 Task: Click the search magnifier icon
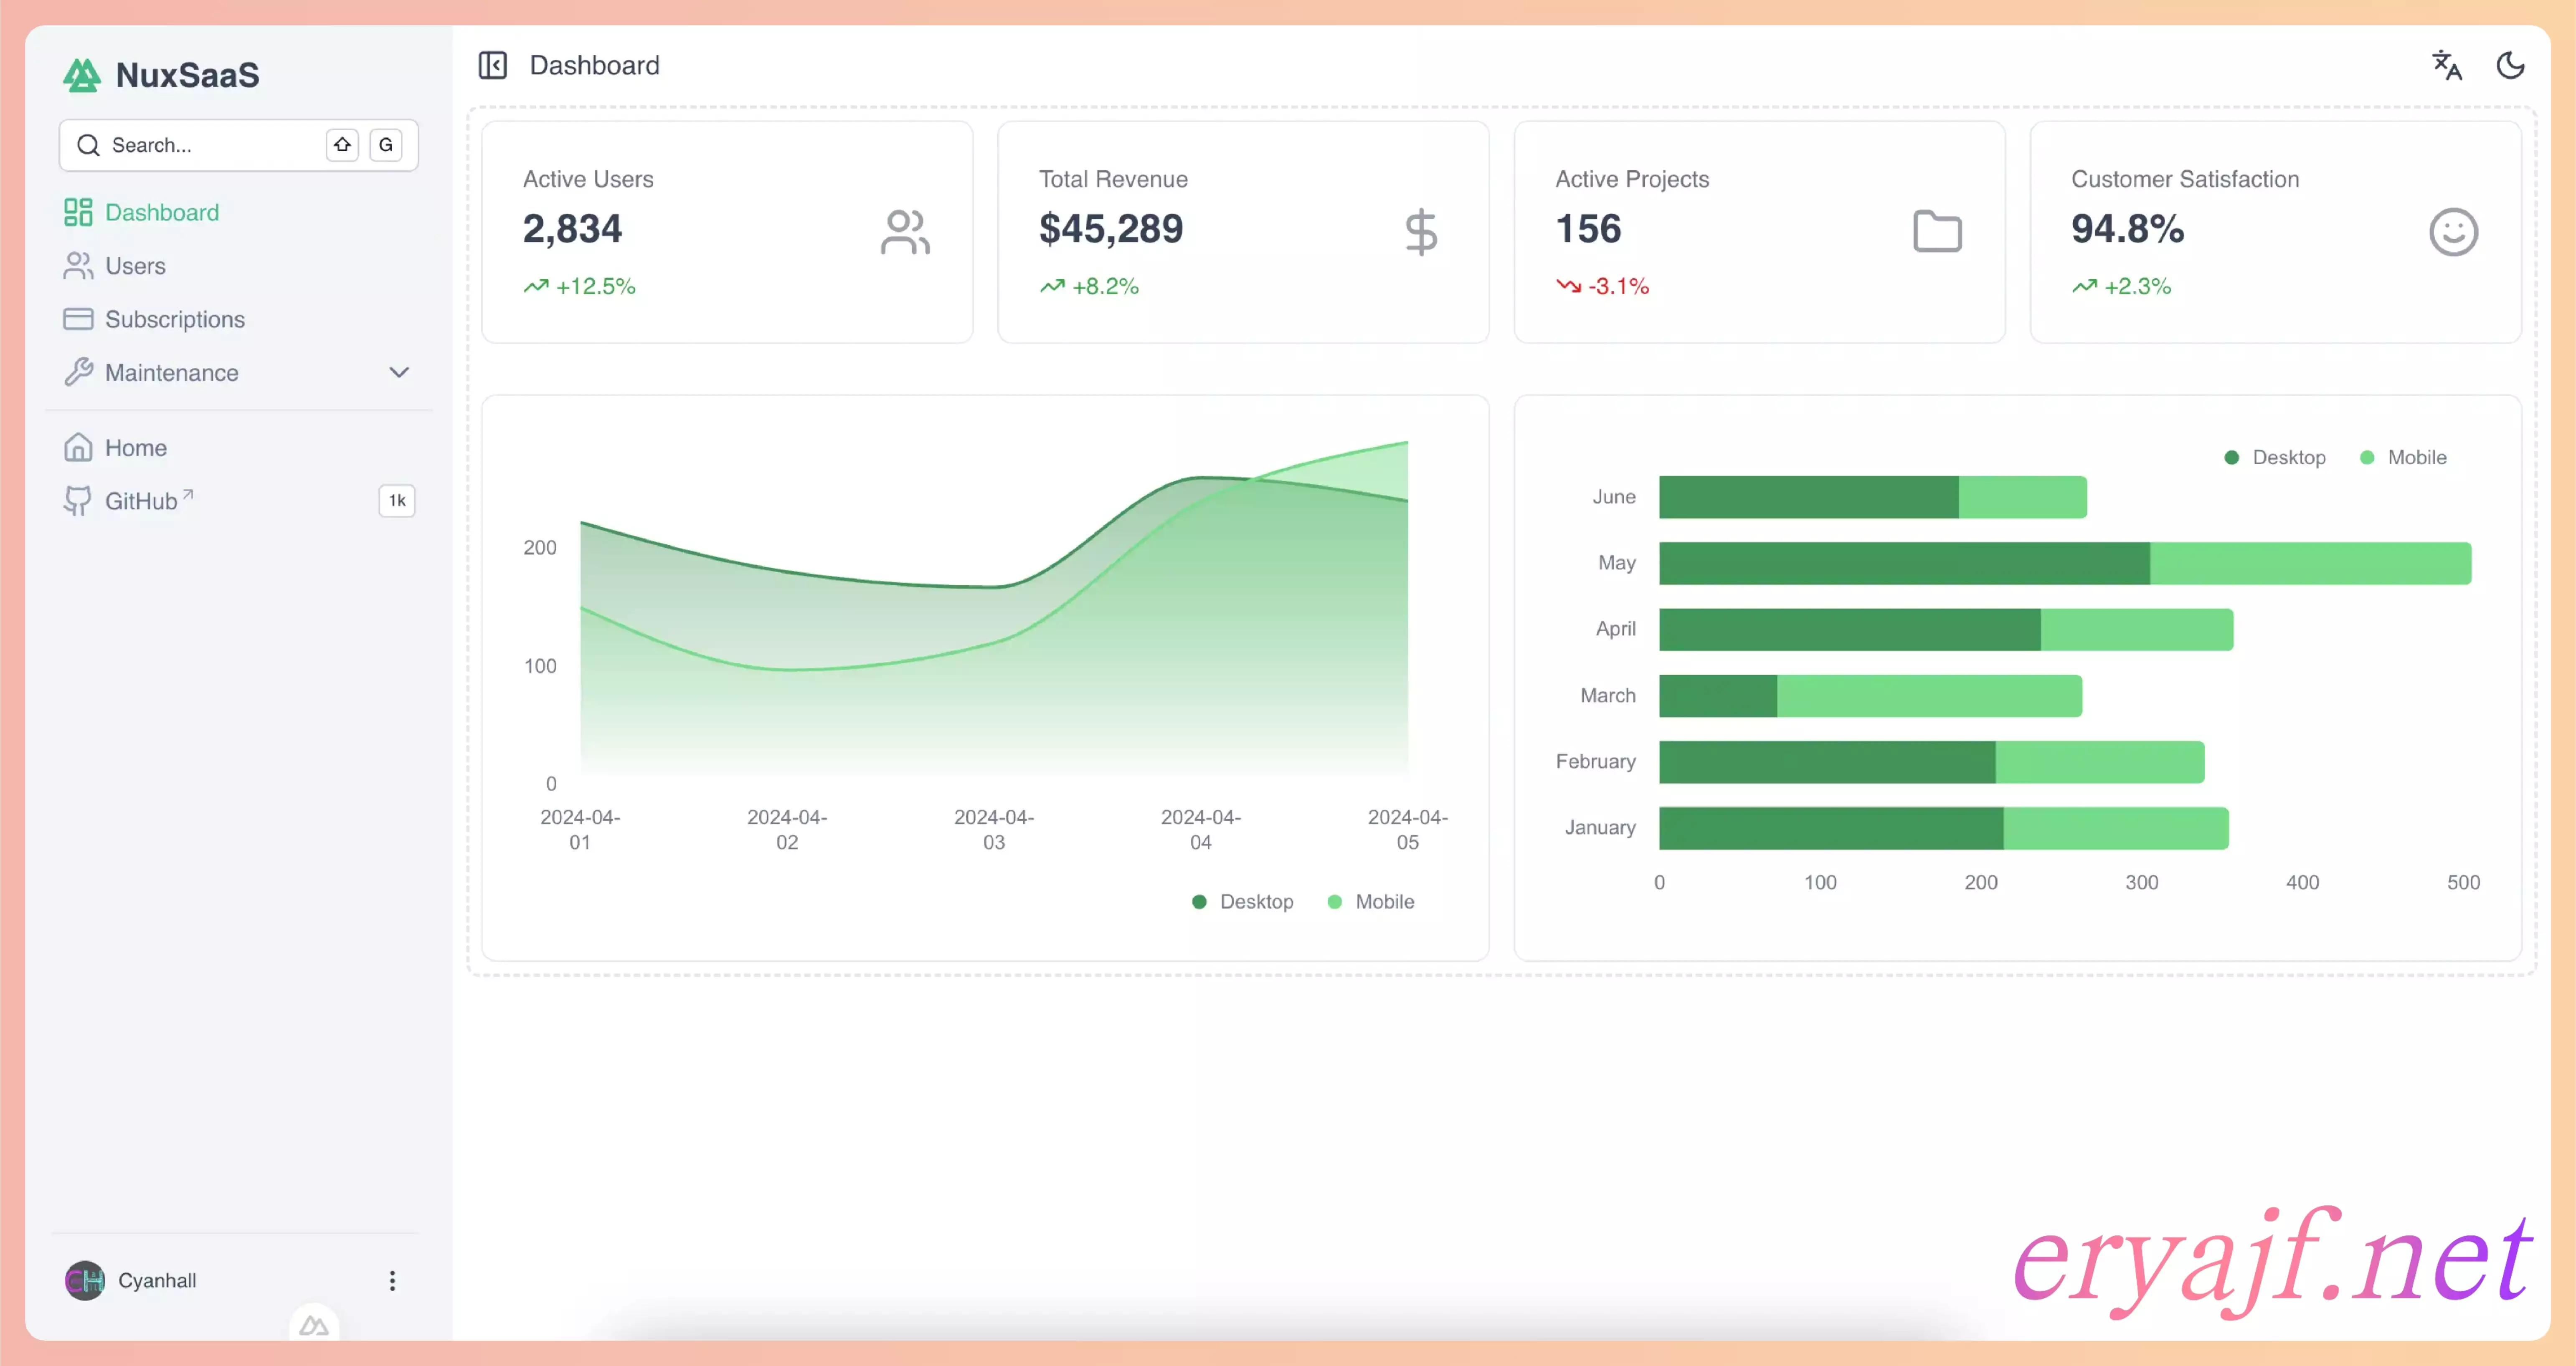click(x=88, y=145)
